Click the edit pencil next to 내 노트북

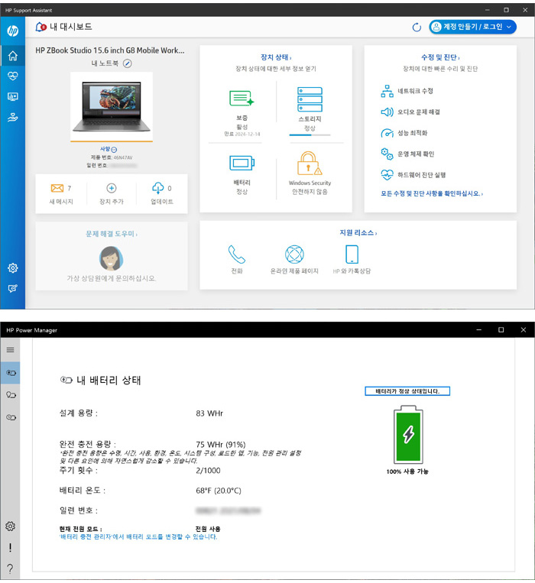[128, 63]
